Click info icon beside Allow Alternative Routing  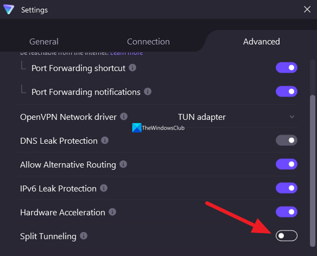point(123,164)
